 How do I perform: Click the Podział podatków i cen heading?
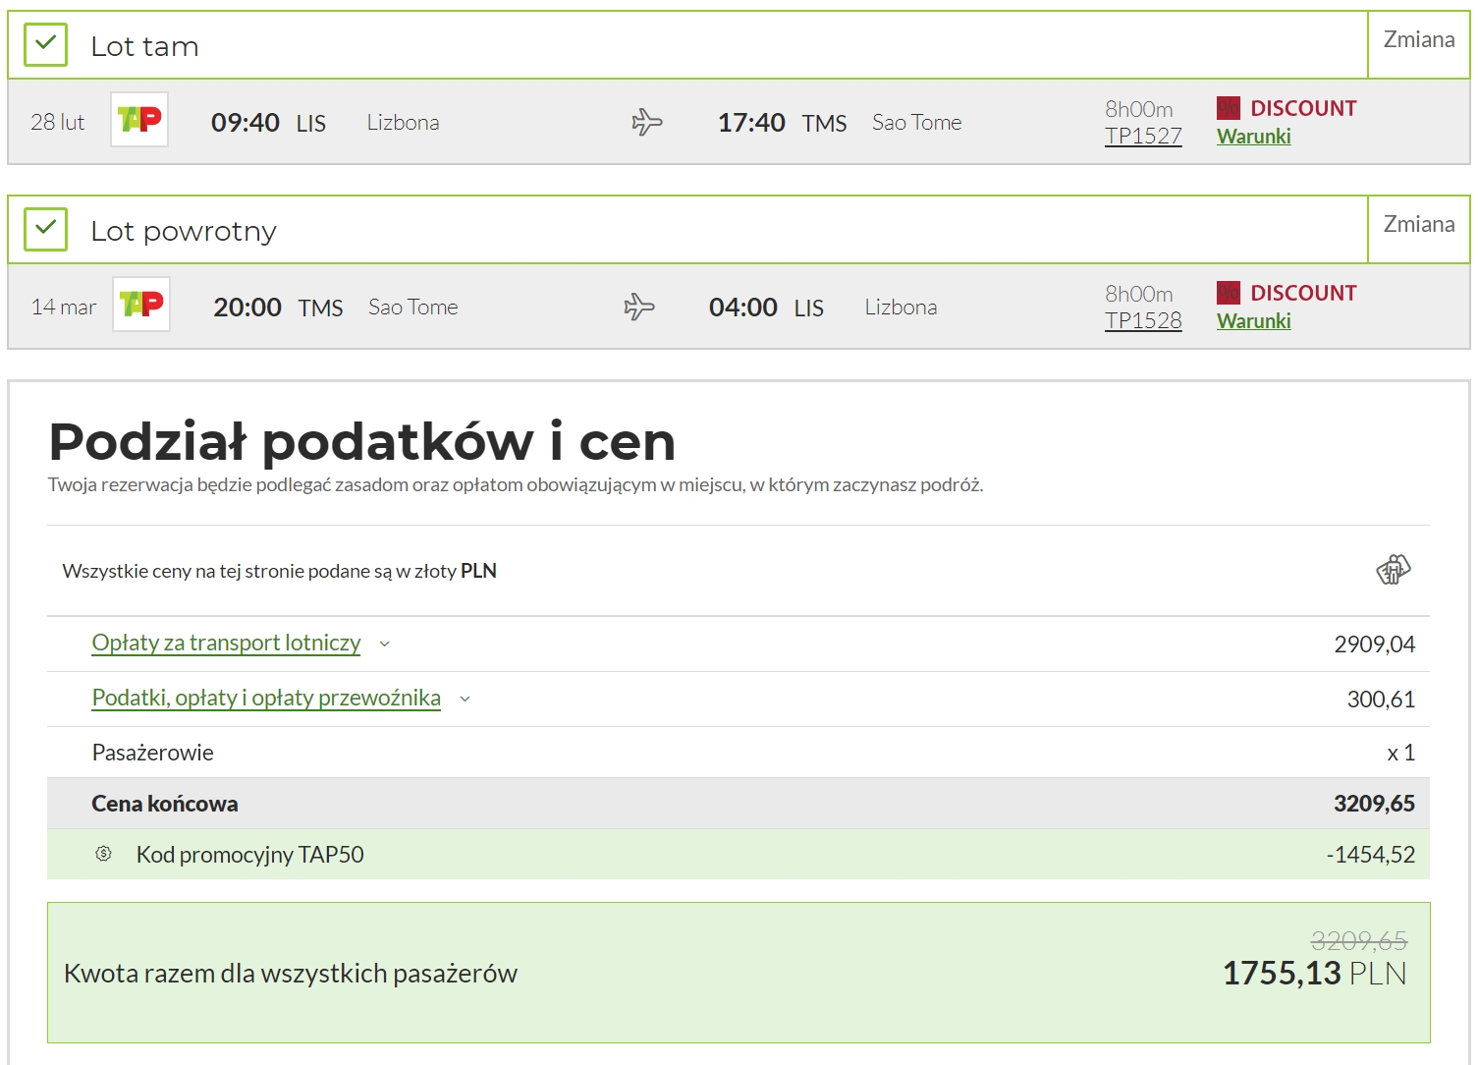pyautogui.click(x=361, y=441)
